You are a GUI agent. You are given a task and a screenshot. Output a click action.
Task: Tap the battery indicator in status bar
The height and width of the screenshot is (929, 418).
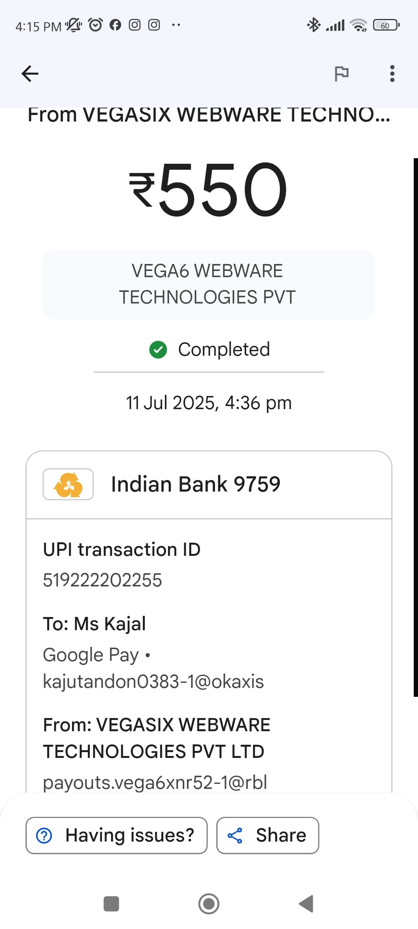385,26
